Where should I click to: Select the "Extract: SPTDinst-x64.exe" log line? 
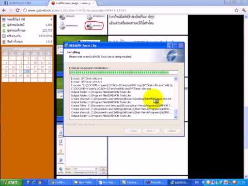point(86,82)
